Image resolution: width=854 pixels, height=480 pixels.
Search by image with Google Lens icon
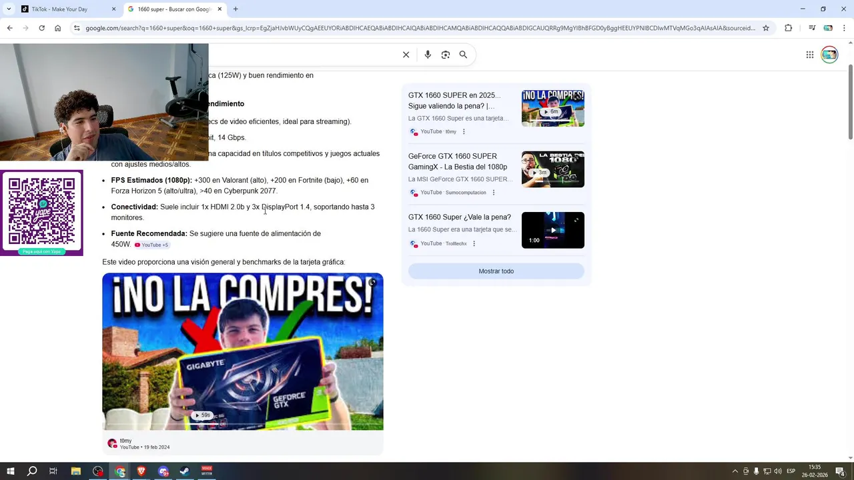446,55
